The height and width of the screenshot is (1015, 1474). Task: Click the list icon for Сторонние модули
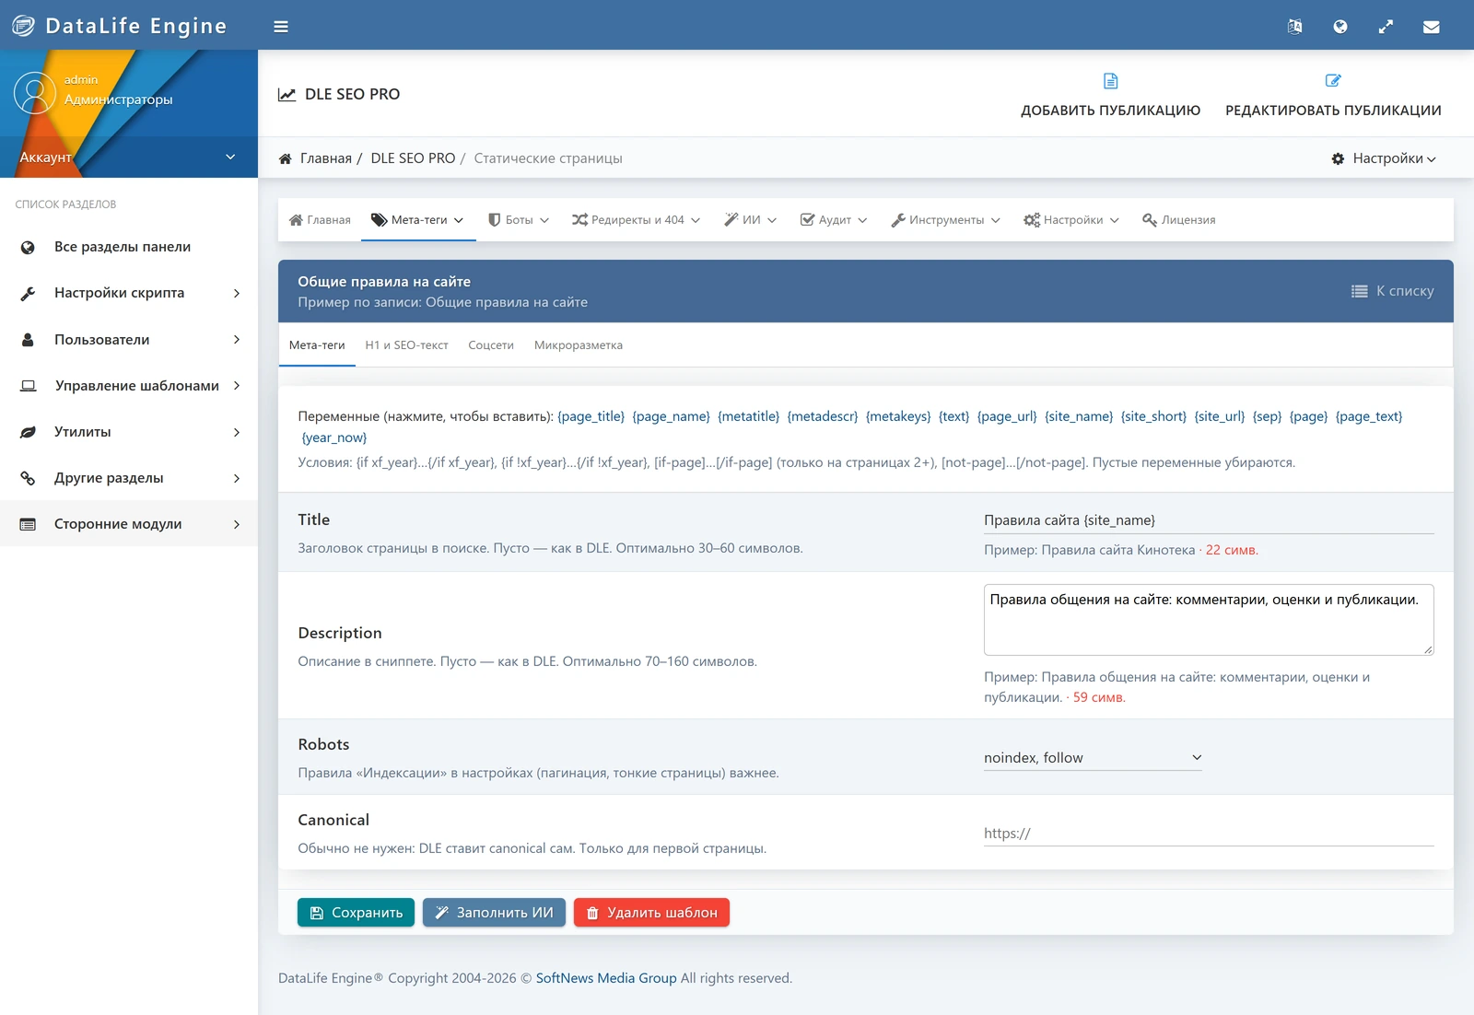point(28,524)
